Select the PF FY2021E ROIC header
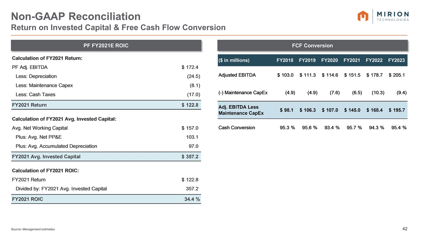The image size is (423, 238). [x=106, y=46]
